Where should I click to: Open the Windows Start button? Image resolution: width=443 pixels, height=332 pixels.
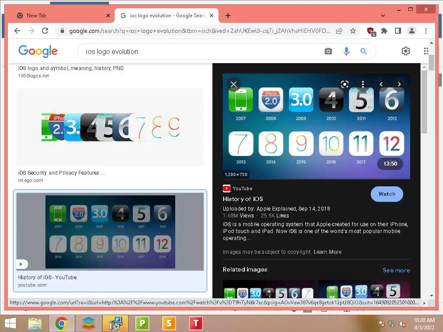pyautogui.click(x=10, y=323)
